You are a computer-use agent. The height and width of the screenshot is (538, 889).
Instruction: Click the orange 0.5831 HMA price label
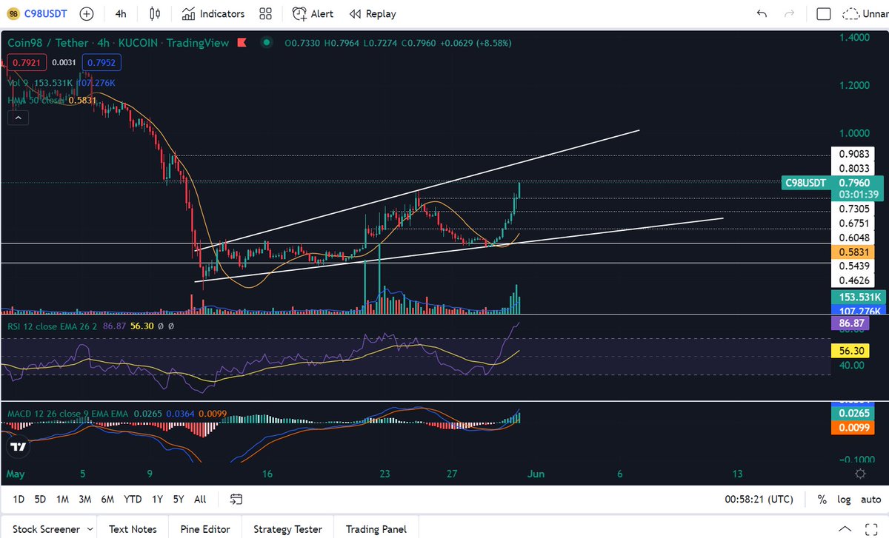[852, 252]
